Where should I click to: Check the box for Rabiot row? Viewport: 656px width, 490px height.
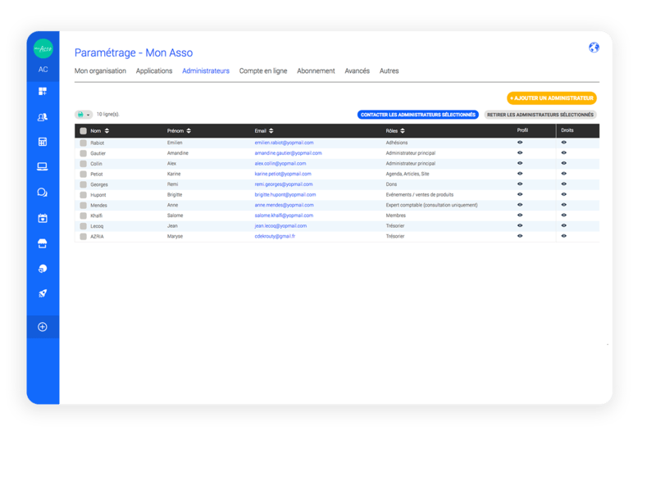pyautogui.click(x=84, y=143)
